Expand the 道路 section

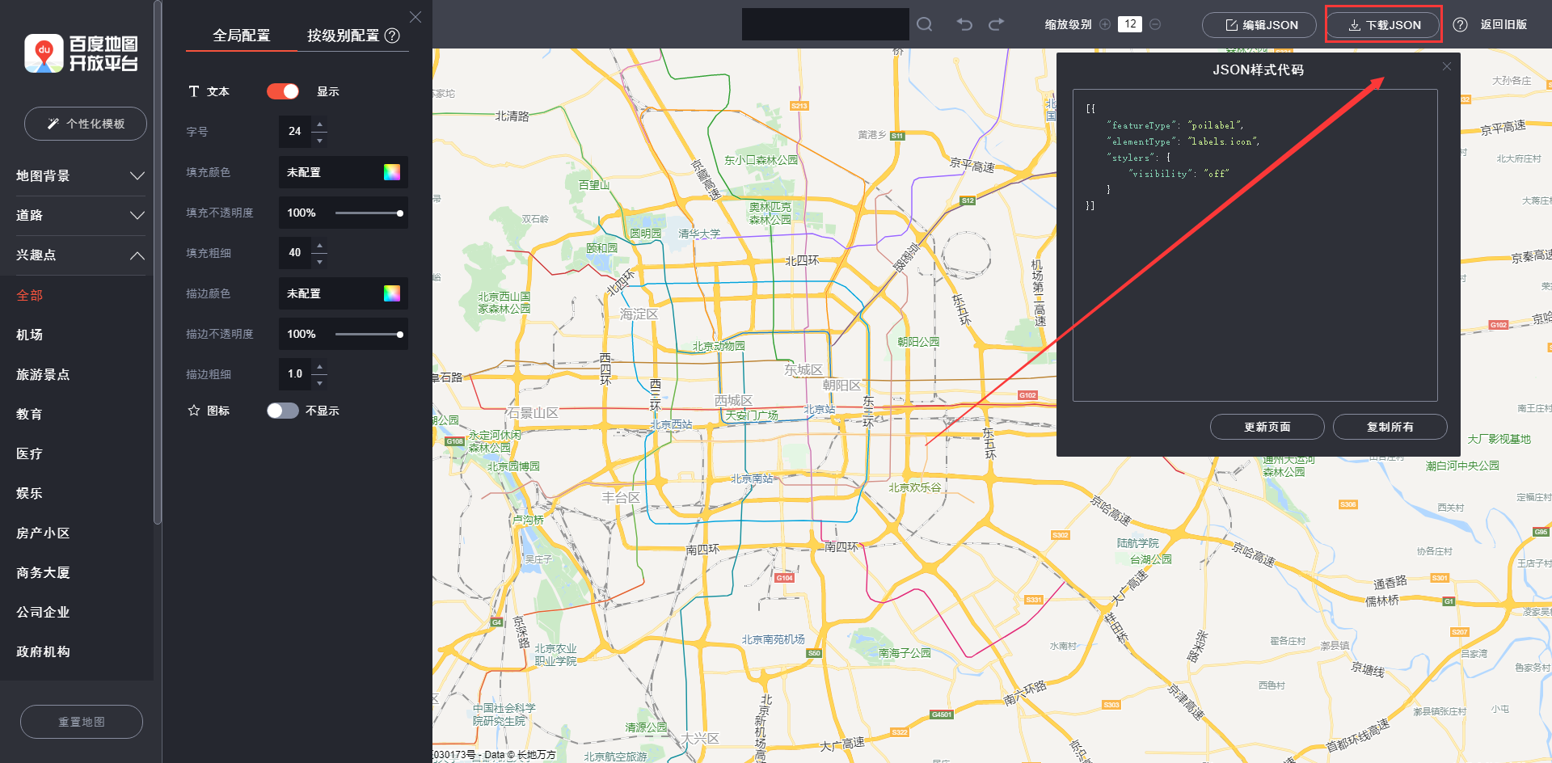pos(81,215)
